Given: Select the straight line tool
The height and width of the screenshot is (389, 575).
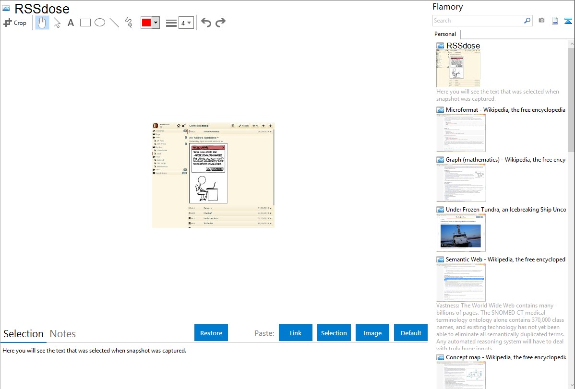Looking at the screenshot, I should tap(114, 23).
